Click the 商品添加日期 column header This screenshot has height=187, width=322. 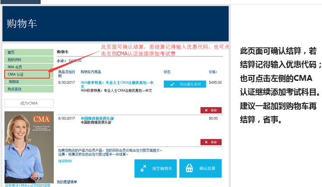(x=66, y=74)
